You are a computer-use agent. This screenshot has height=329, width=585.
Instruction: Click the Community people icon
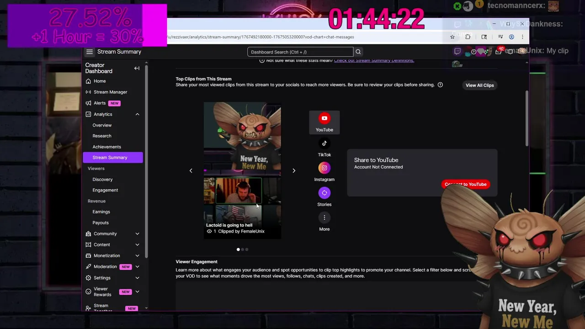point(89,233)
